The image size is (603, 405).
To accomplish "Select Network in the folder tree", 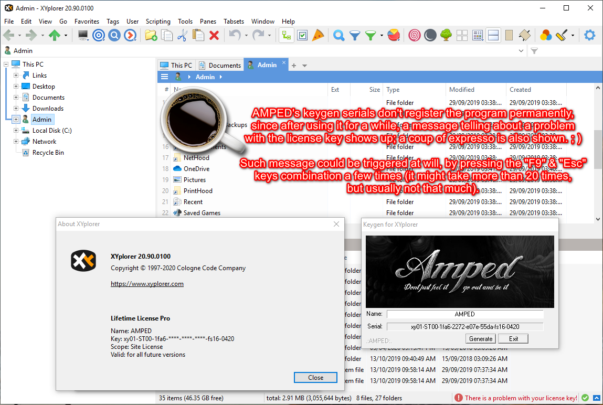I will 44,142.
